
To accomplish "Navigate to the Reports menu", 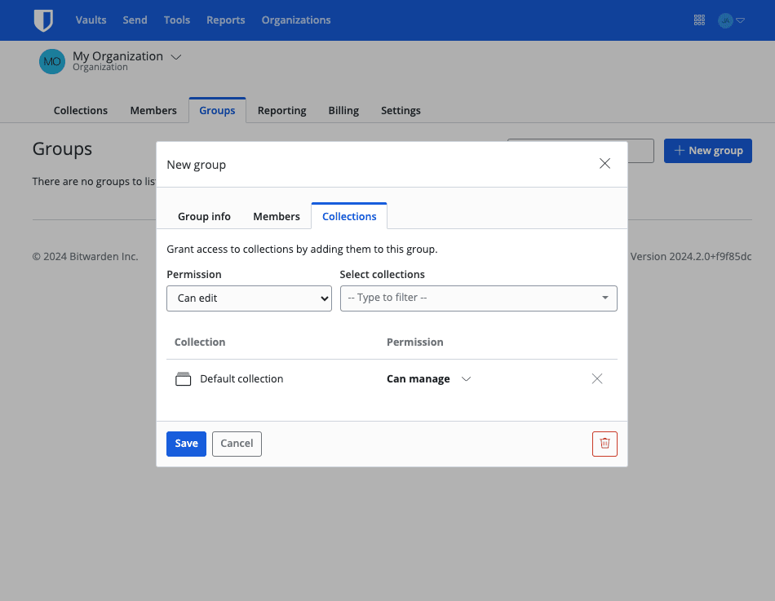I will (226, 20).
